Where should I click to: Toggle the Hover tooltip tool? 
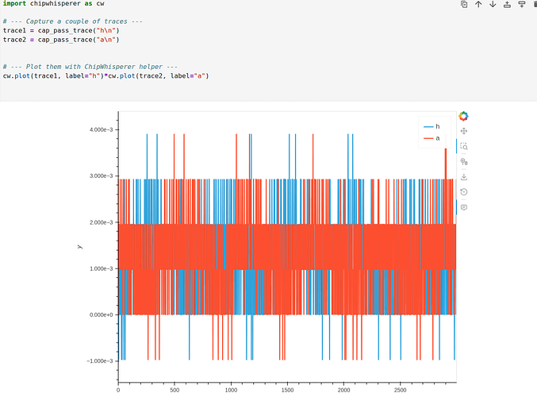(463, 207)
